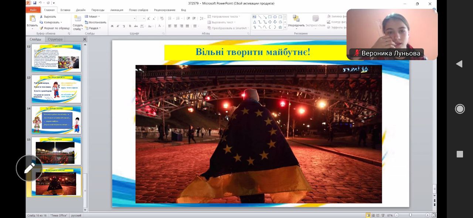Image resolution: width=473 pixels, height=218 pixels.
Task: Toggle italic formatting (К)
Action: (118, 26)
